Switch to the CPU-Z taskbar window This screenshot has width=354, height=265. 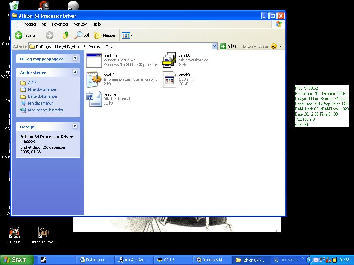pyautogui.click(x=173, y=260)
